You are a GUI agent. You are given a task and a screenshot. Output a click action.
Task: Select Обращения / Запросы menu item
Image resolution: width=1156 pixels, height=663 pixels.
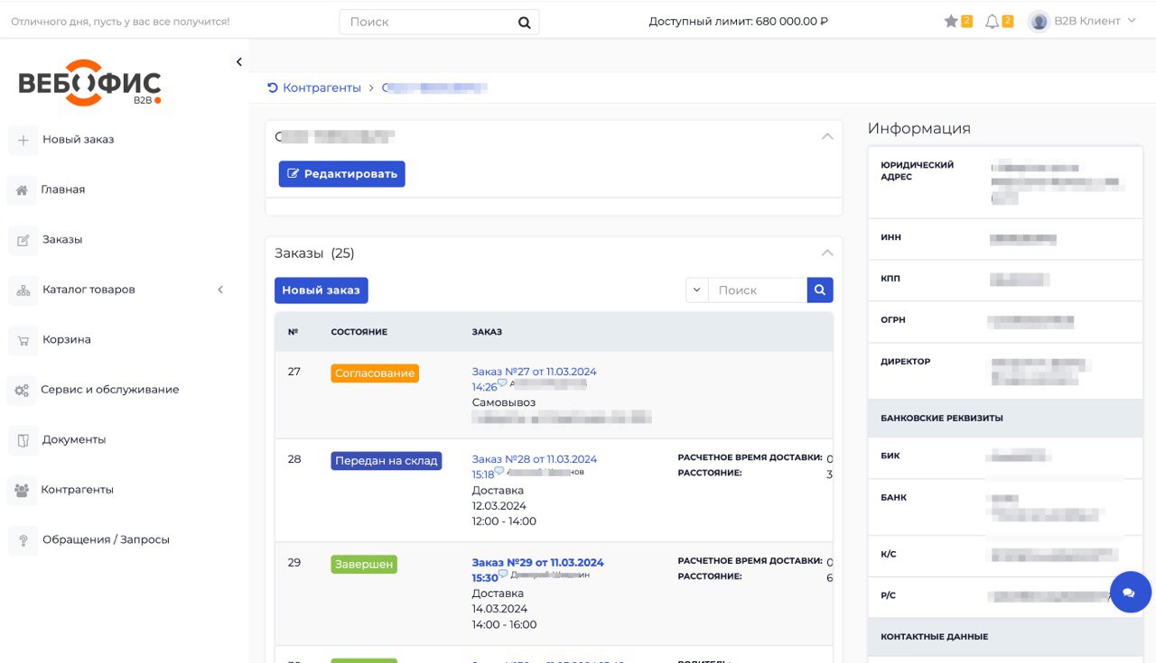pyautogui.click(x=106, y=540)
